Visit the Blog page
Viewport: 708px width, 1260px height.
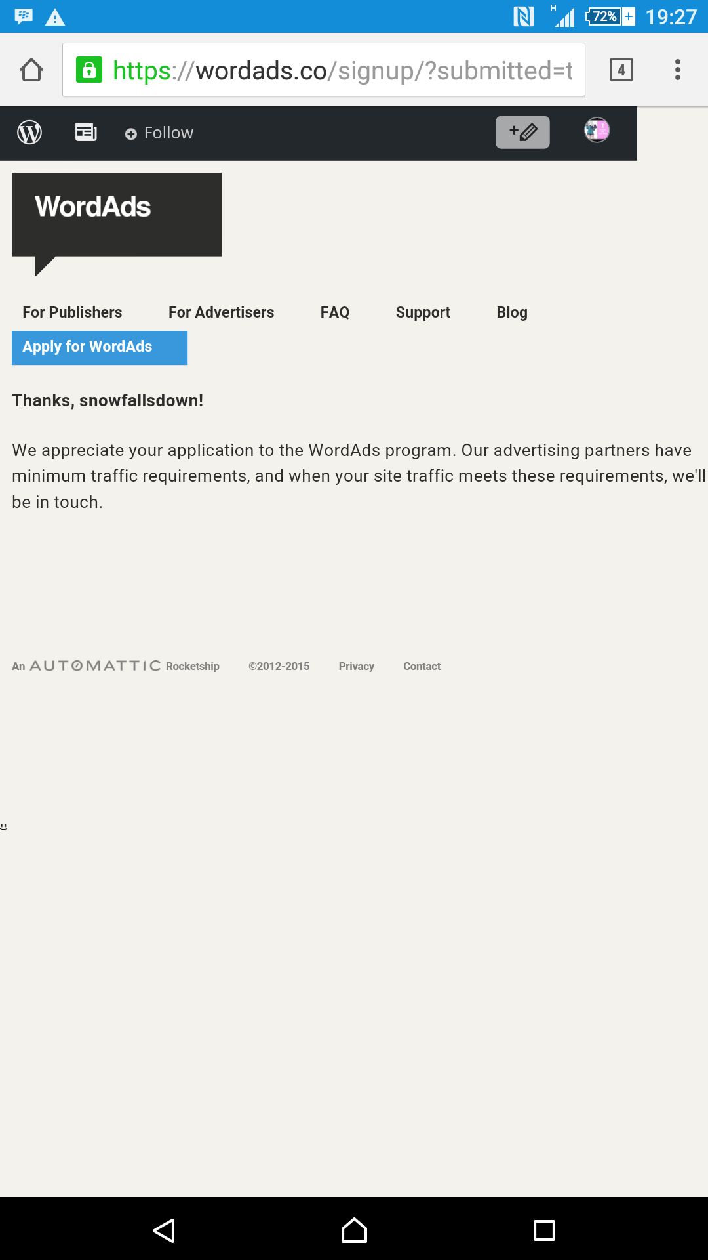(512, 312)
